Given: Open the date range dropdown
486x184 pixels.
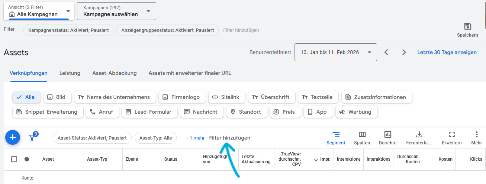Looking at the screenshot, I should pos(335,52).
